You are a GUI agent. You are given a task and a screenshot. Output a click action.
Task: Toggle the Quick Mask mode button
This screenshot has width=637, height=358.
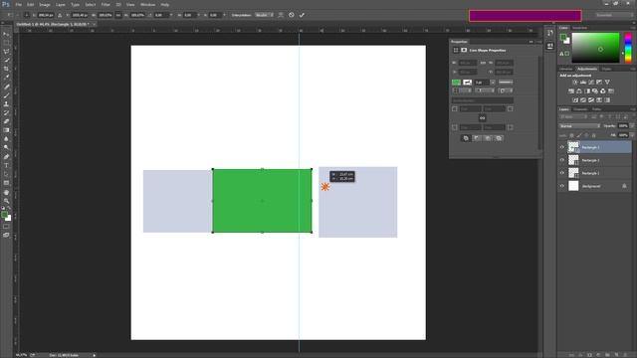coord(6,227)
